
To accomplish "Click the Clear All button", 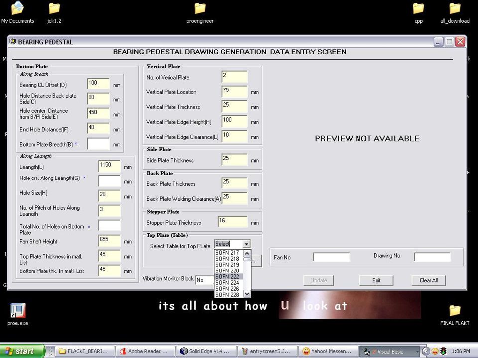I will click(428, 280).
